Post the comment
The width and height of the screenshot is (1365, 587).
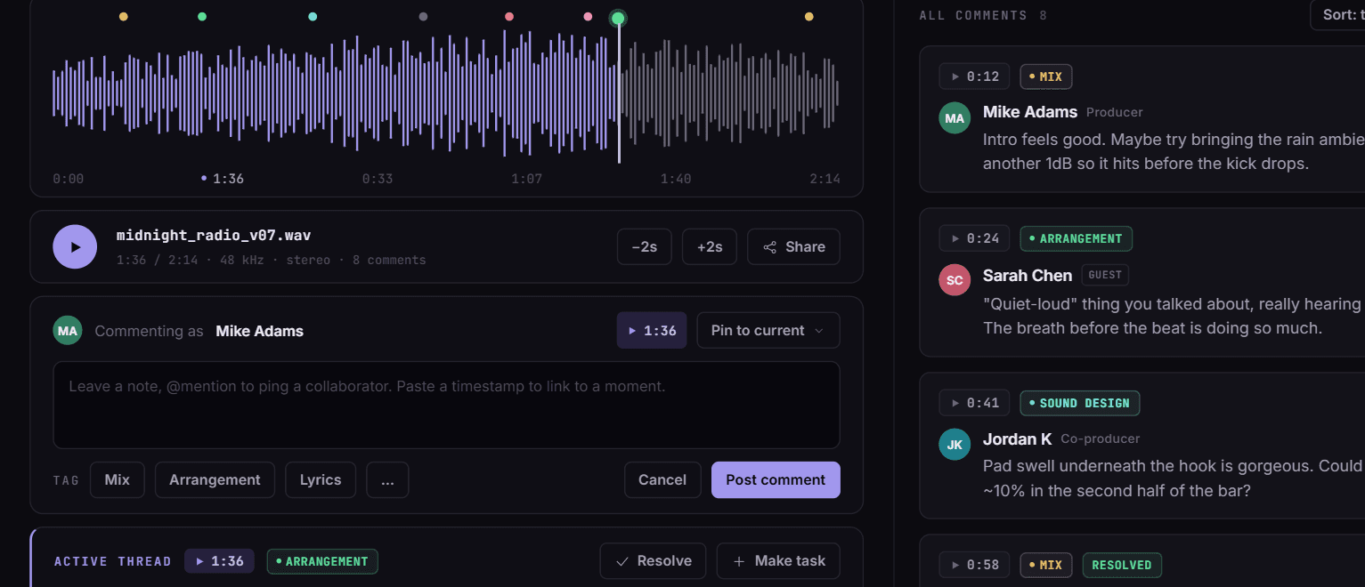tap(776, 479)
